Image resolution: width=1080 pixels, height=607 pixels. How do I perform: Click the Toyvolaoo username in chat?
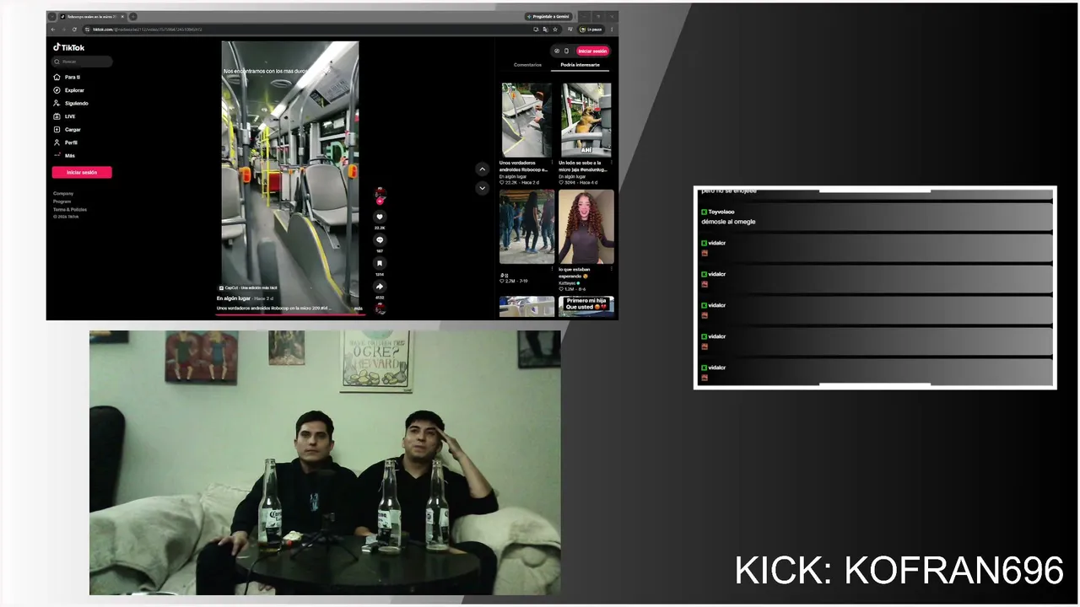[x=721, y=212]
